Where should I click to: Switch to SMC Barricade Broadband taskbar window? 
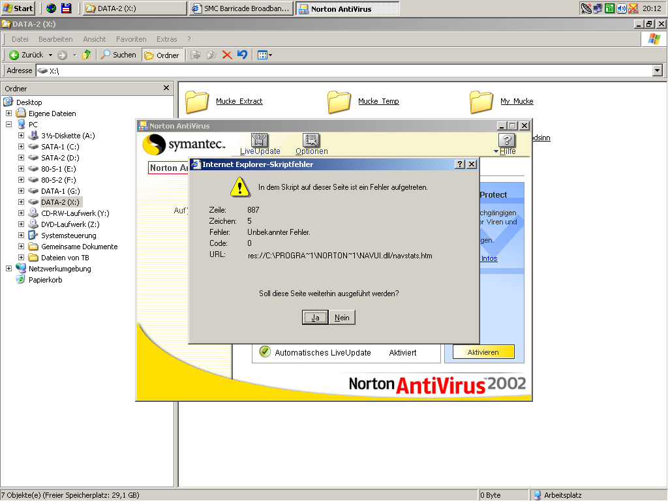click(241, 8)
